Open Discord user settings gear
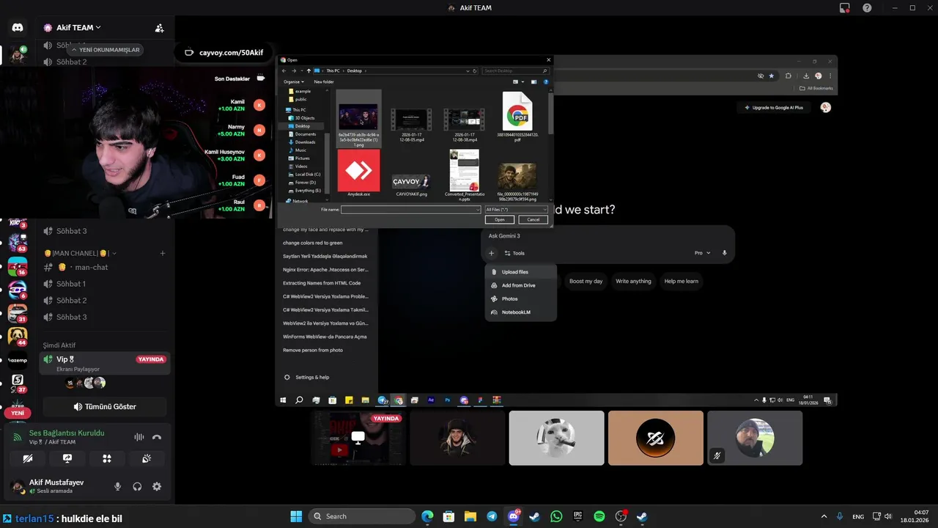Viewport: 938px width, 528px height. point(157,486)
